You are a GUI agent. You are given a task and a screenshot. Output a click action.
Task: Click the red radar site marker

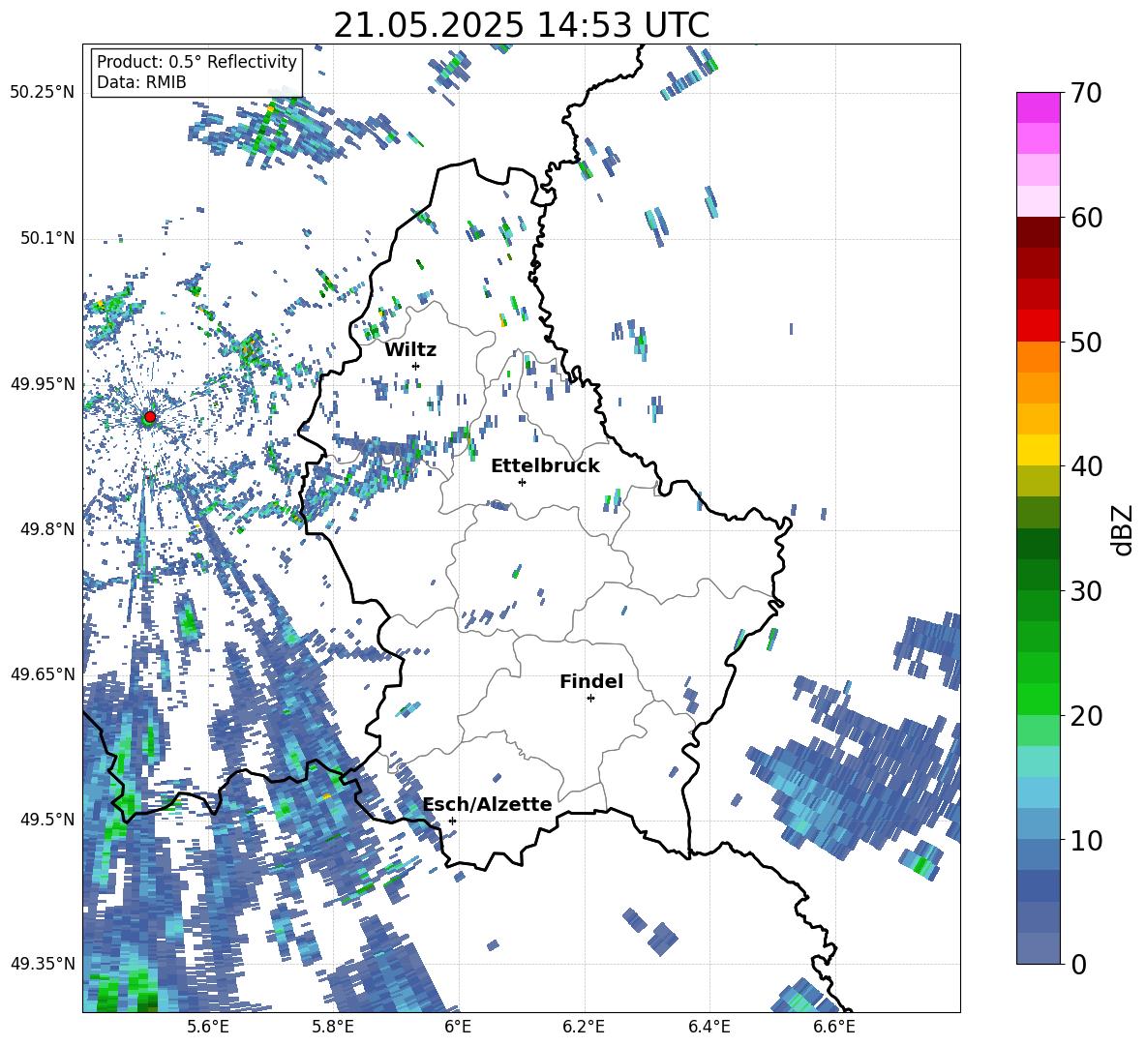coord(150,416)
